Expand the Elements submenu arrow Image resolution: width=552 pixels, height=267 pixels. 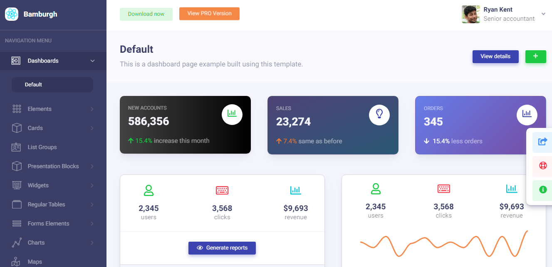click(92, 109)
